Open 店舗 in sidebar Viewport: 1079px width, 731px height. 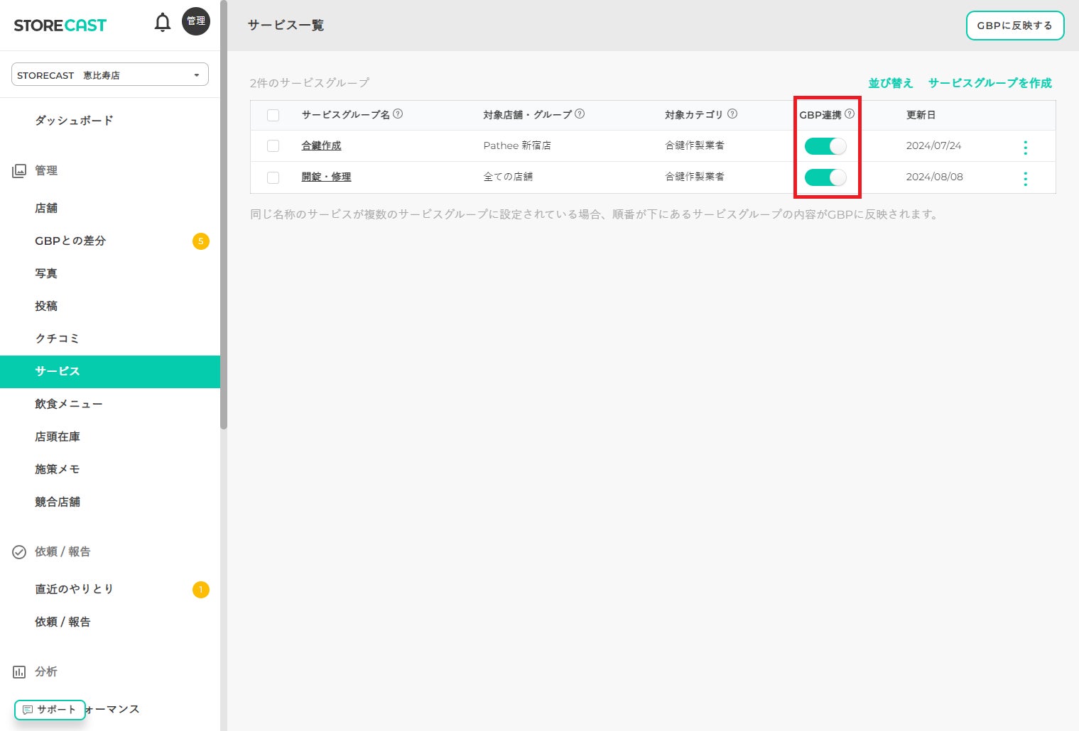pos(46,208)
